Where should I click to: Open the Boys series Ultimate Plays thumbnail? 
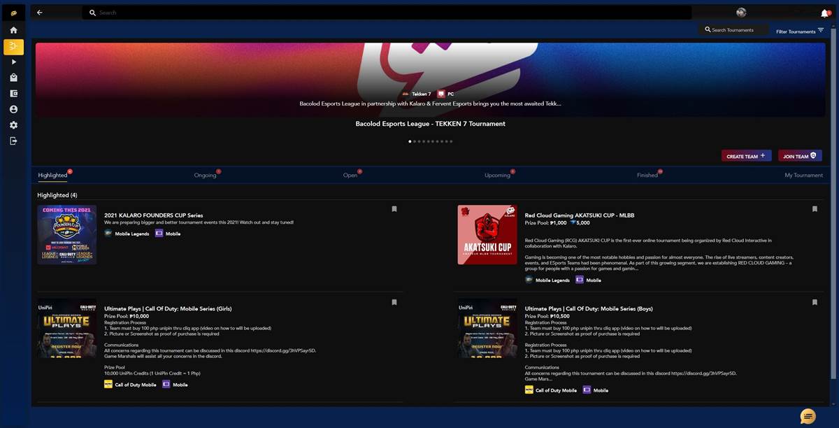click(x=487, y=329)
